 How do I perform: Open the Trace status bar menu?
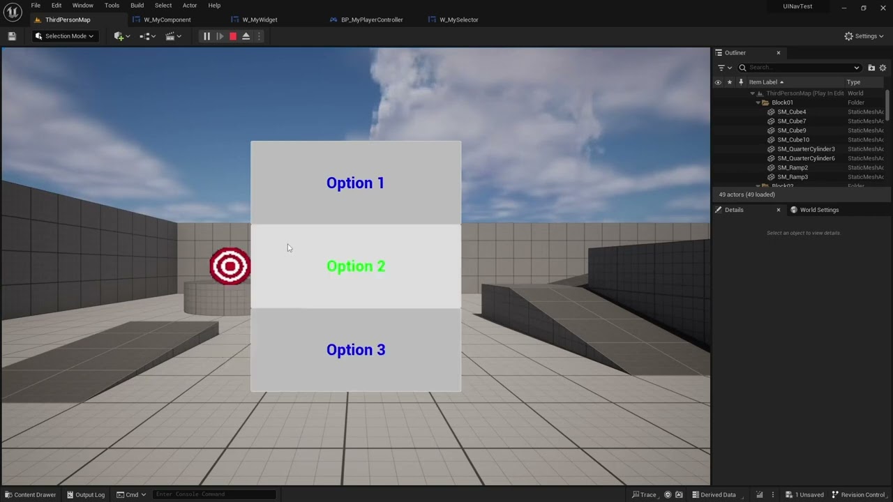644,495
